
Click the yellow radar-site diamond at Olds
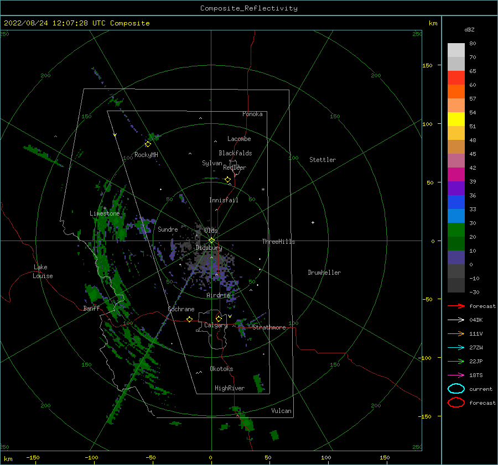pos(211,241)
